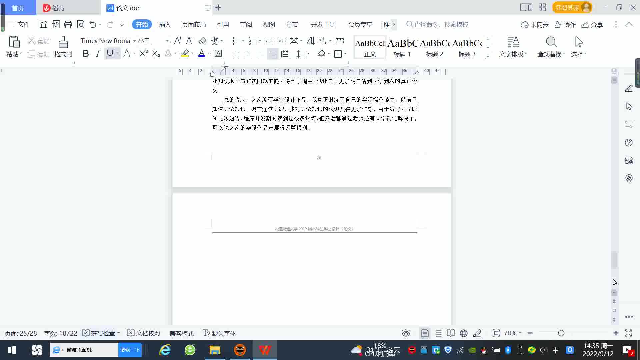Click the login (立即登录) button

coord(572,7)
